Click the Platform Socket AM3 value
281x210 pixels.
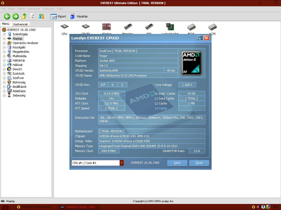point(138,61)
